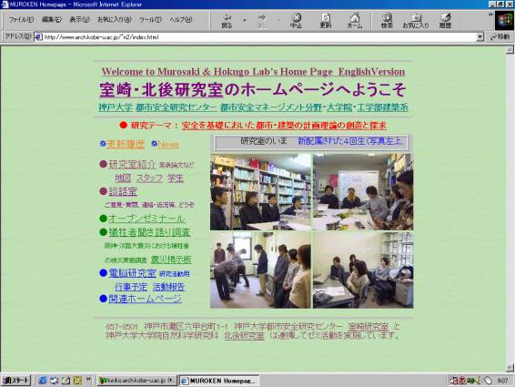Image resolution: width=515 pixels, height=387 pixels.
Task: Follow the 研究室紹介 link
Action: (132, 164)
